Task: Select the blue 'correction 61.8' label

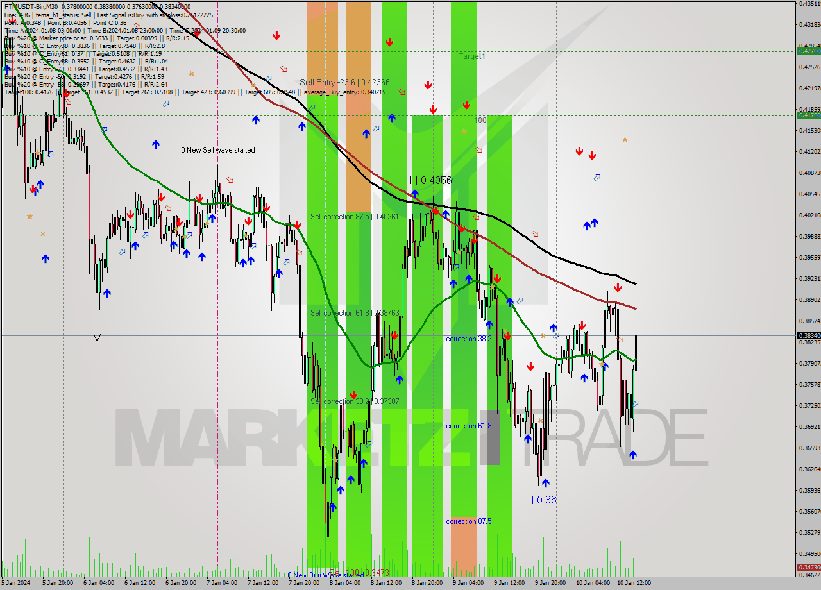Action: click(469, 426)
